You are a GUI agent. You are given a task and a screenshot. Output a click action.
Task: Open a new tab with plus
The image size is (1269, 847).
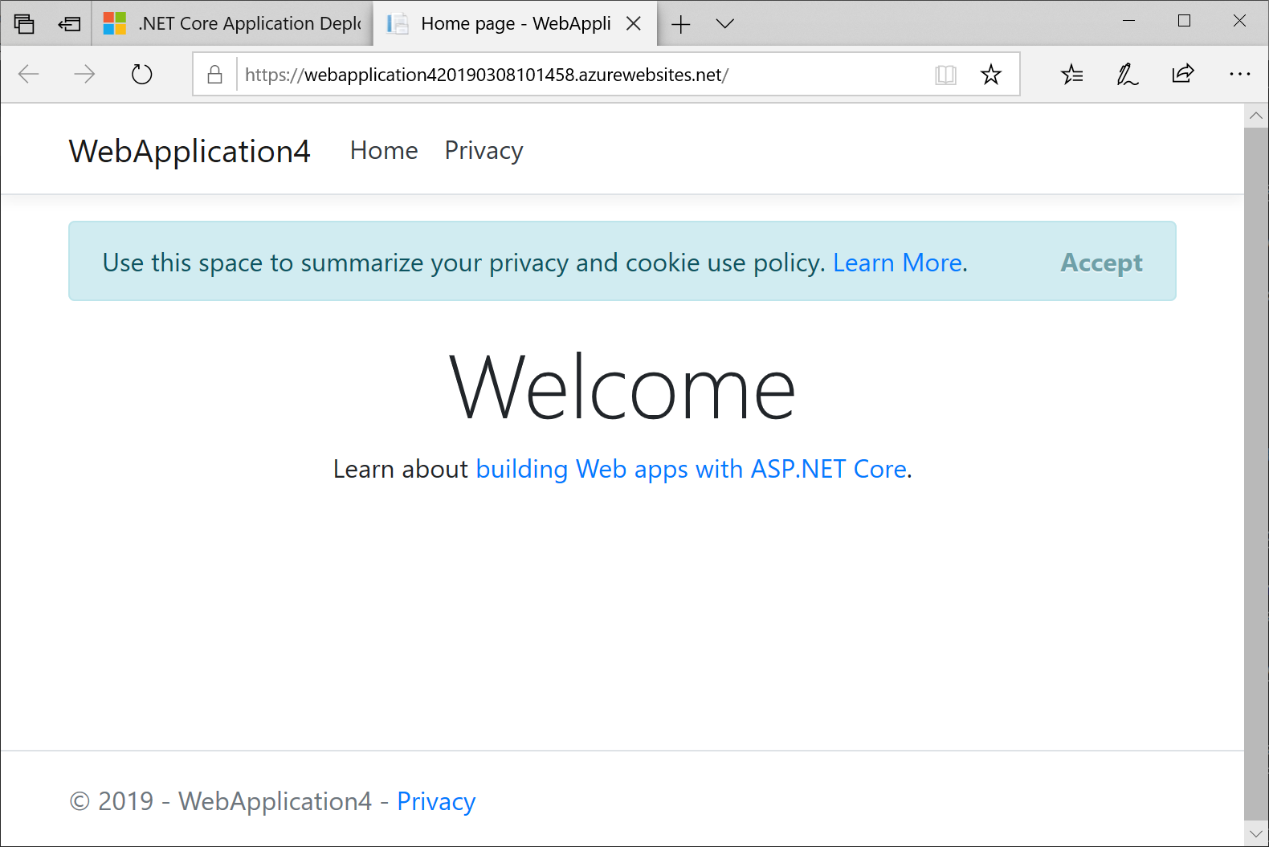pos(680,24)
